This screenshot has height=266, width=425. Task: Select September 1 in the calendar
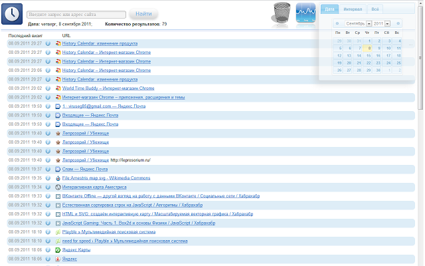(367, 41)
